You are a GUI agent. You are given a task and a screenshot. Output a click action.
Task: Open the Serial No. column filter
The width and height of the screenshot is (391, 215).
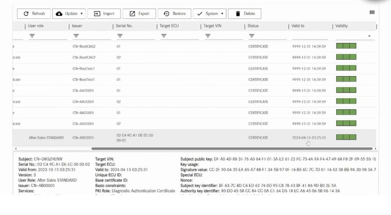pyautogui.click(x=120, y=36)
